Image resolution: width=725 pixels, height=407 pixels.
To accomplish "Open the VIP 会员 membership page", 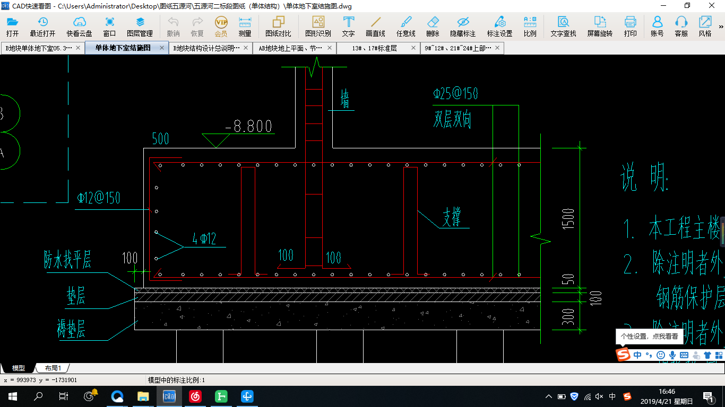I will (x=221, y=26).
